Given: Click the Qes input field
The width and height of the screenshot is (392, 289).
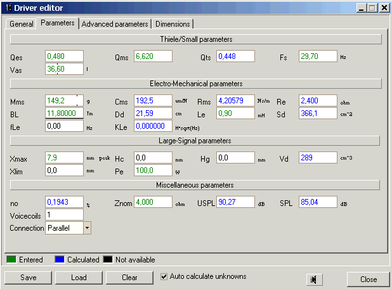Looking at the screenshot, I should 64,56.
